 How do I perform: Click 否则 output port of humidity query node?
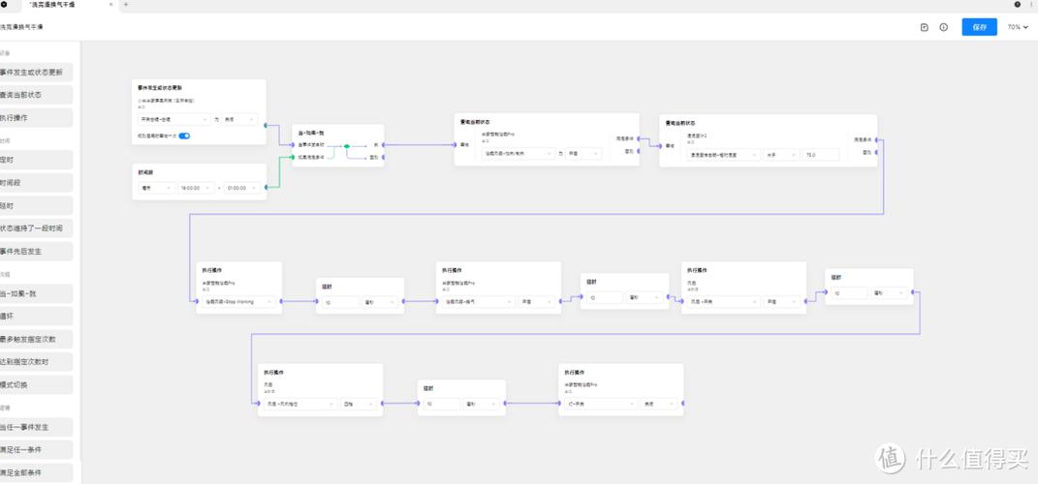pyautogui.click(x=878, y=153)
